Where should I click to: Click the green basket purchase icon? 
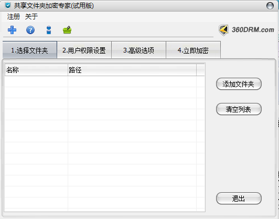67,30
